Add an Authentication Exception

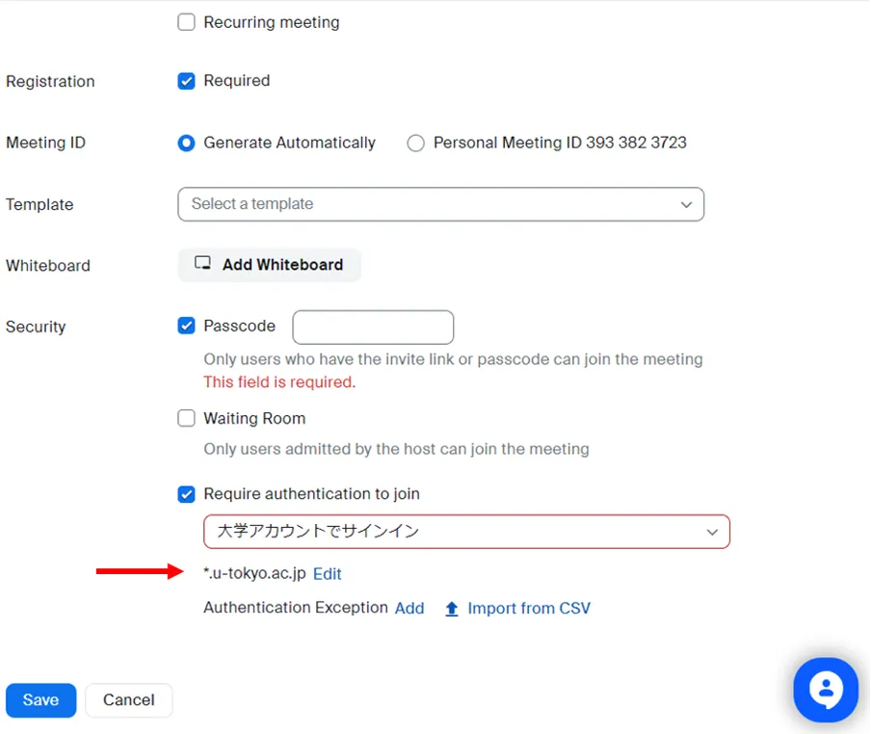(409, 609)
